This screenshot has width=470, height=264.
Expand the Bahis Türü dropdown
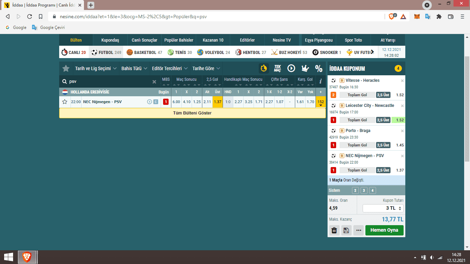point(135,68)
